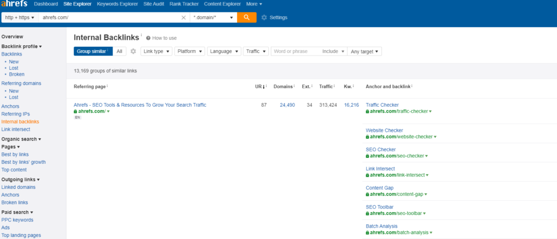Open the http + https protocol dropdown

click(20, 17)
